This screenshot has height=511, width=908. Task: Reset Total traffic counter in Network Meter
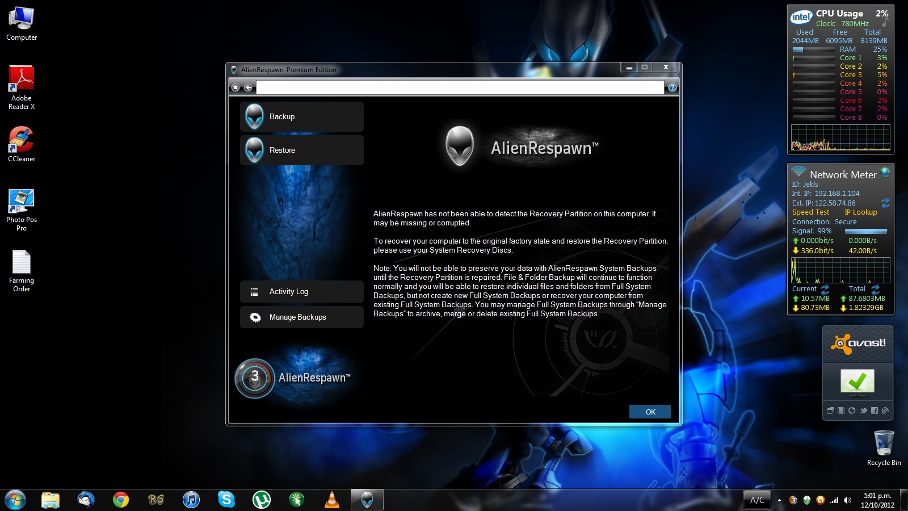[x=875, y=289]
